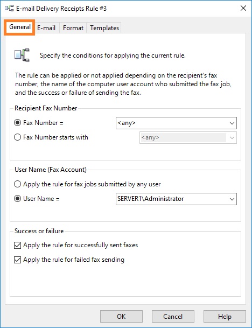Choose 'Apply the rule for fax jobs submitted by any user'
252x328 pixels.
pyautogui.click(x=18, y=184)
